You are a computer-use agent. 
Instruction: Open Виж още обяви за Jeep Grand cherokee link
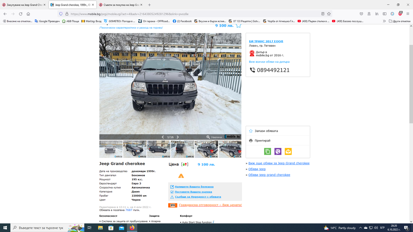click(279, 163)
